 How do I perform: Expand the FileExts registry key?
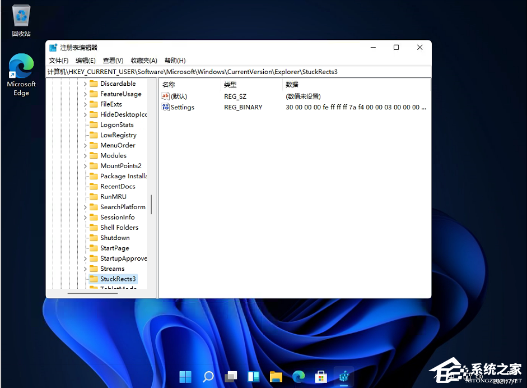point(85,104)
